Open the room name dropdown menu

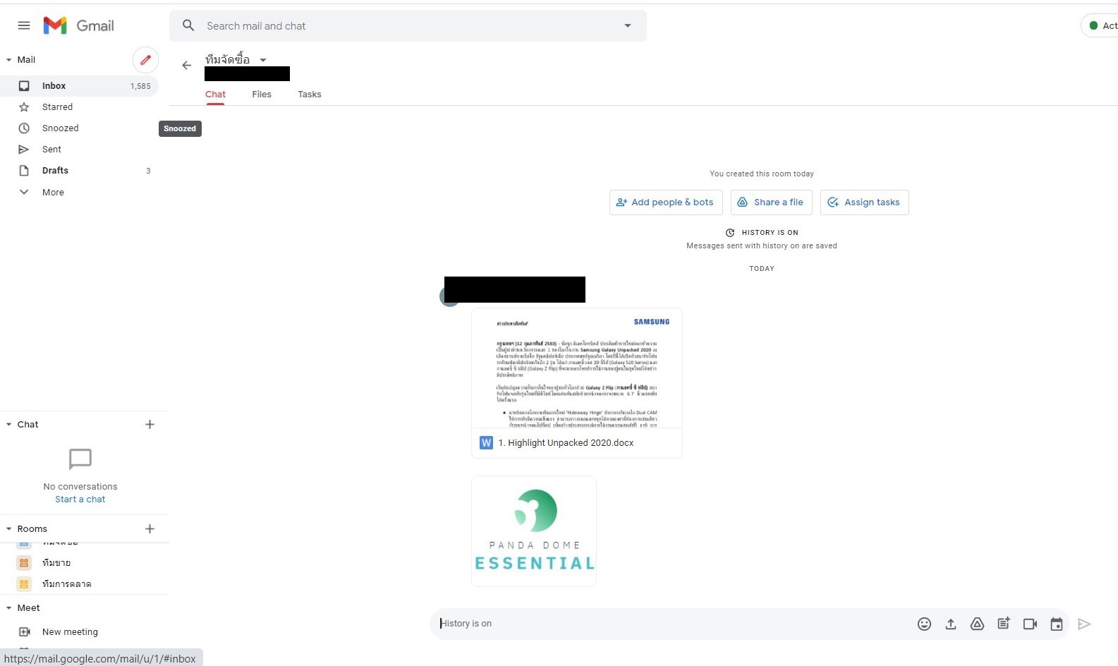tap(263, 60)
